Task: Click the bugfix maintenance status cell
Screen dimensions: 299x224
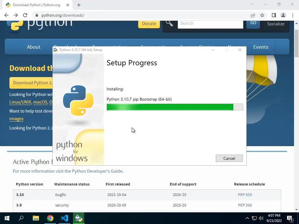Action: [60, 195]
